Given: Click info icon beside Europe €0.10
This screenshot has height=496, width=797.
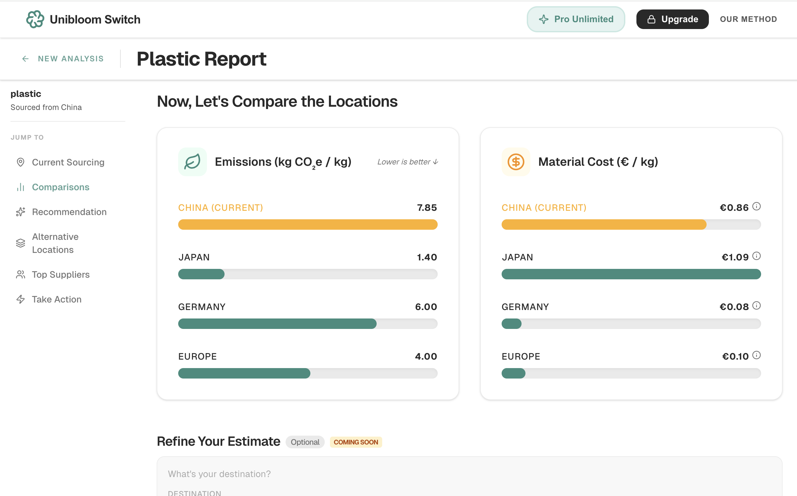Looking at the screenshot, I should (756, 355).
